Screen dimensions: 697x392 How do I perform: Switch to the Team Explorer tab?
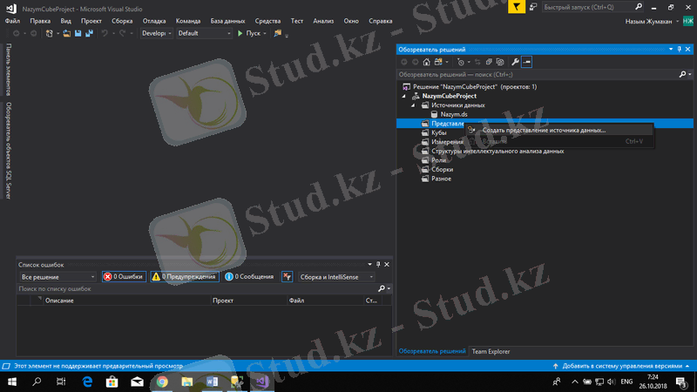[x=491, y=351]
